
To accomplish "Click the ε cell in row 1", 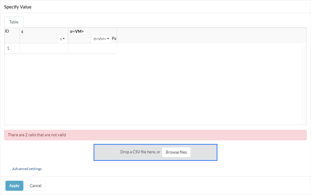I will [x=44, y=48].
